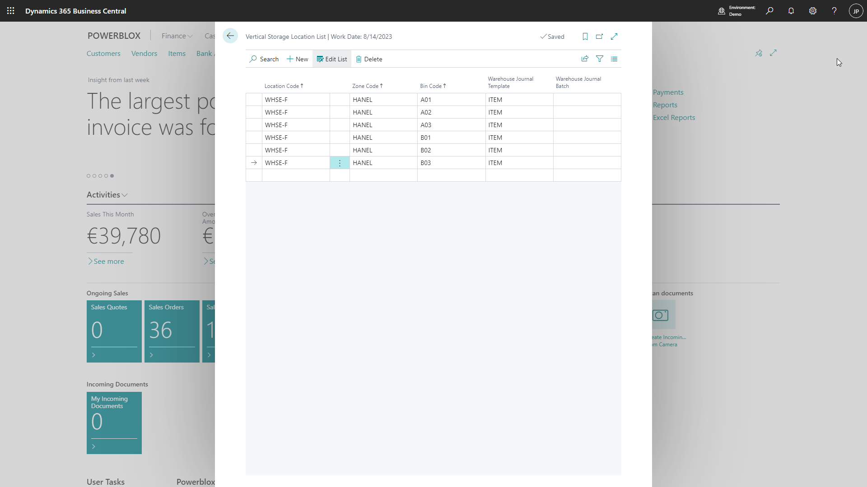Show more options for the B03 row
This screenshot has height=487, width=867.
[x=340, y=163]
